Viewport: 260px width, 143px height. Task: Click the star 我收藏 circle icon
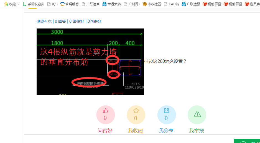click(x=136, y=115)
